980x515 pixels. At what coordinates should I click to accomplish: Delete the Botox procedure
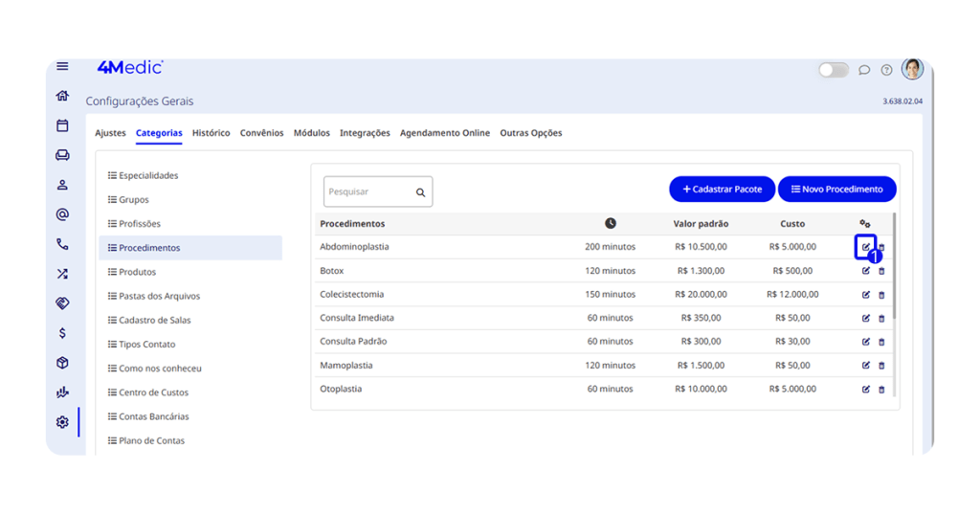[881, 271]
